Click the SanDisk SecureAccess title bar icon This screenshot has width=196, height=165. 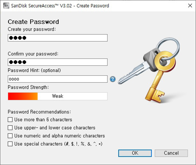click(6, 6)
